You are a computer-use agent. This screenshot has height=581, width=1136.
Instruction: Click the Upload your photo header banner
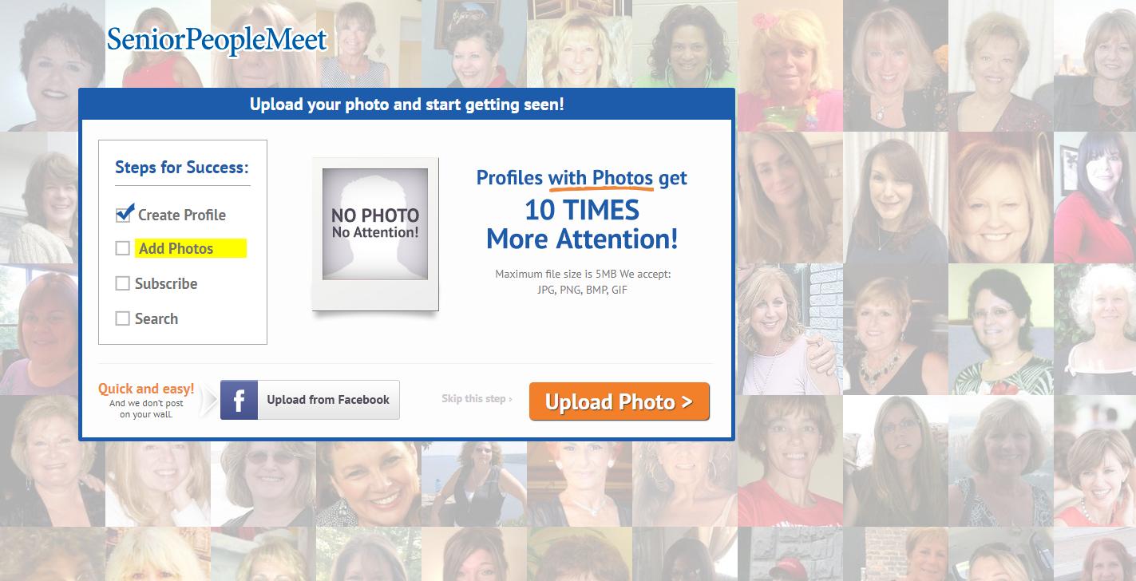[x=406, y=104]
